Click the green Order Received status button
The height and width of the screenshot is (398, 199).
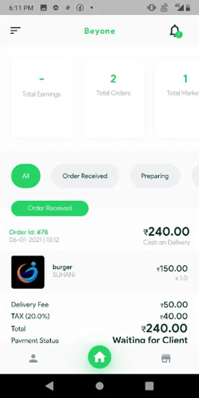click(50, 208)
